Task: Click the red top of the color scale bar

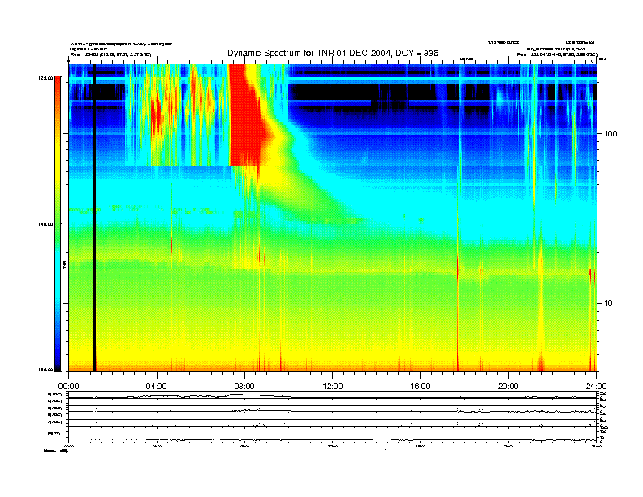Action: 58,89
